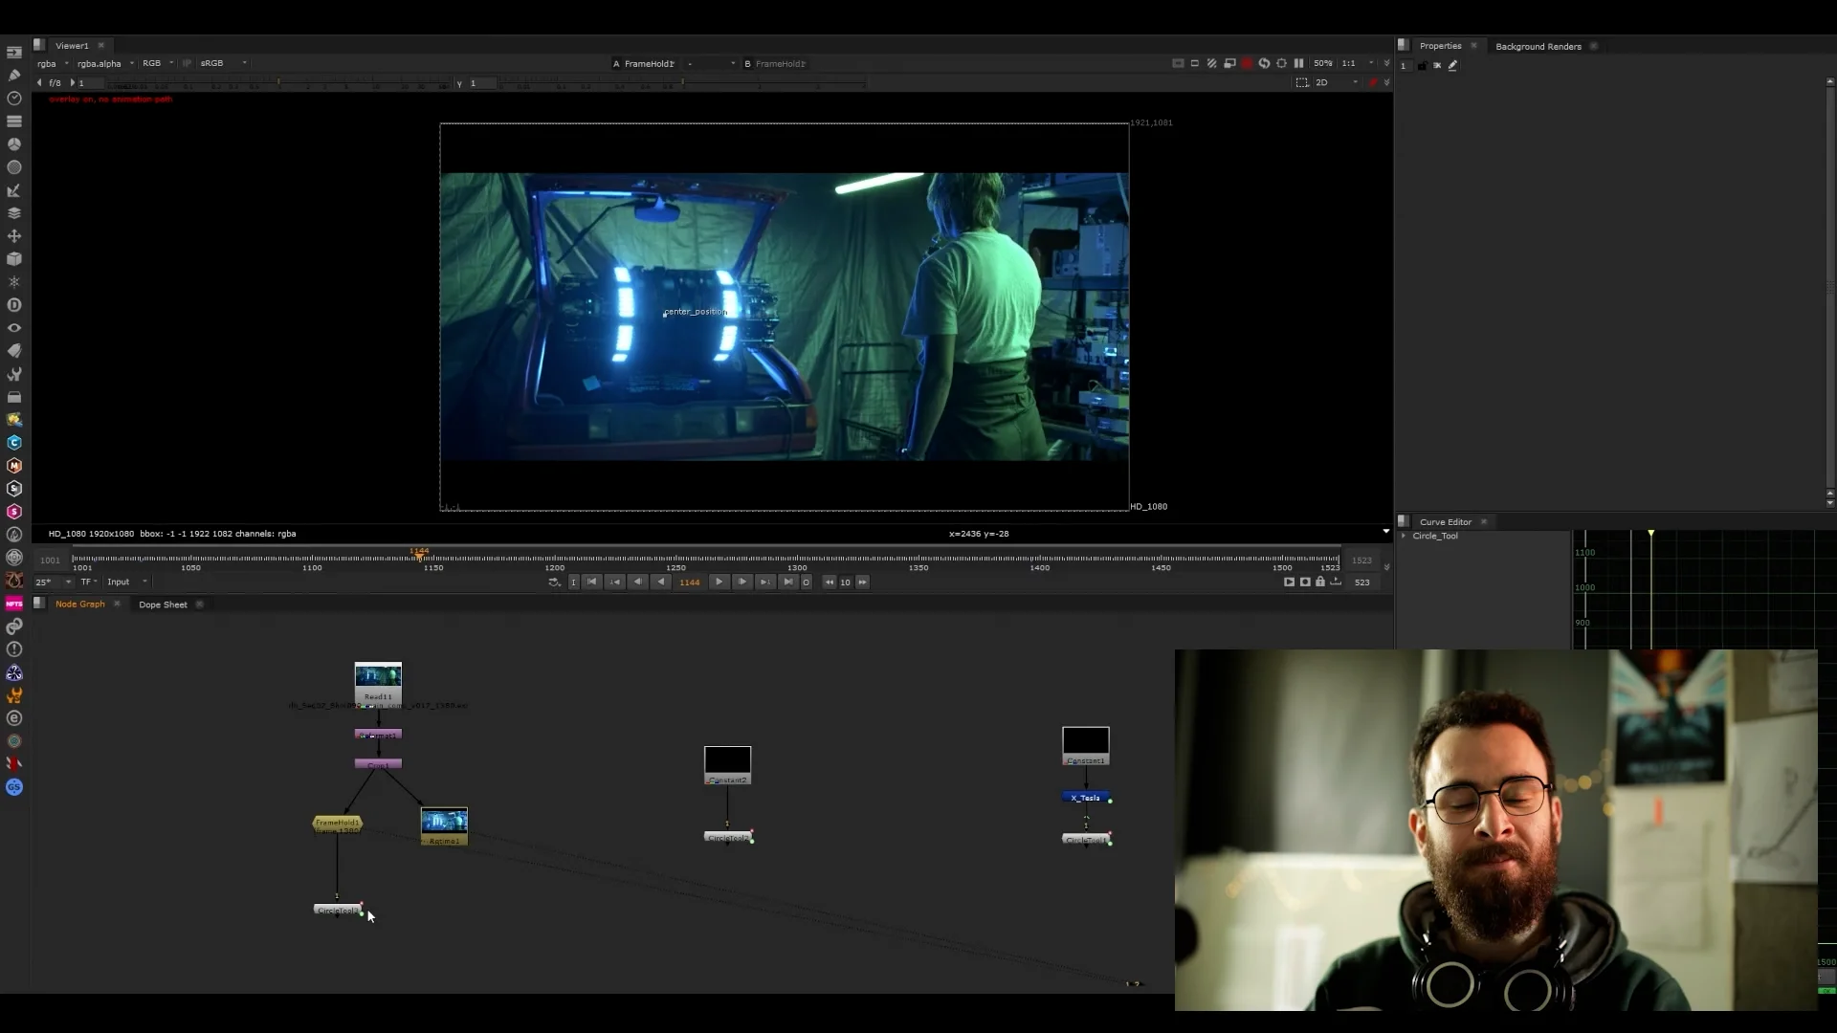Select the Read1 node in the Node Graph
1837x1033 pixels.
[x=377, y=681]
